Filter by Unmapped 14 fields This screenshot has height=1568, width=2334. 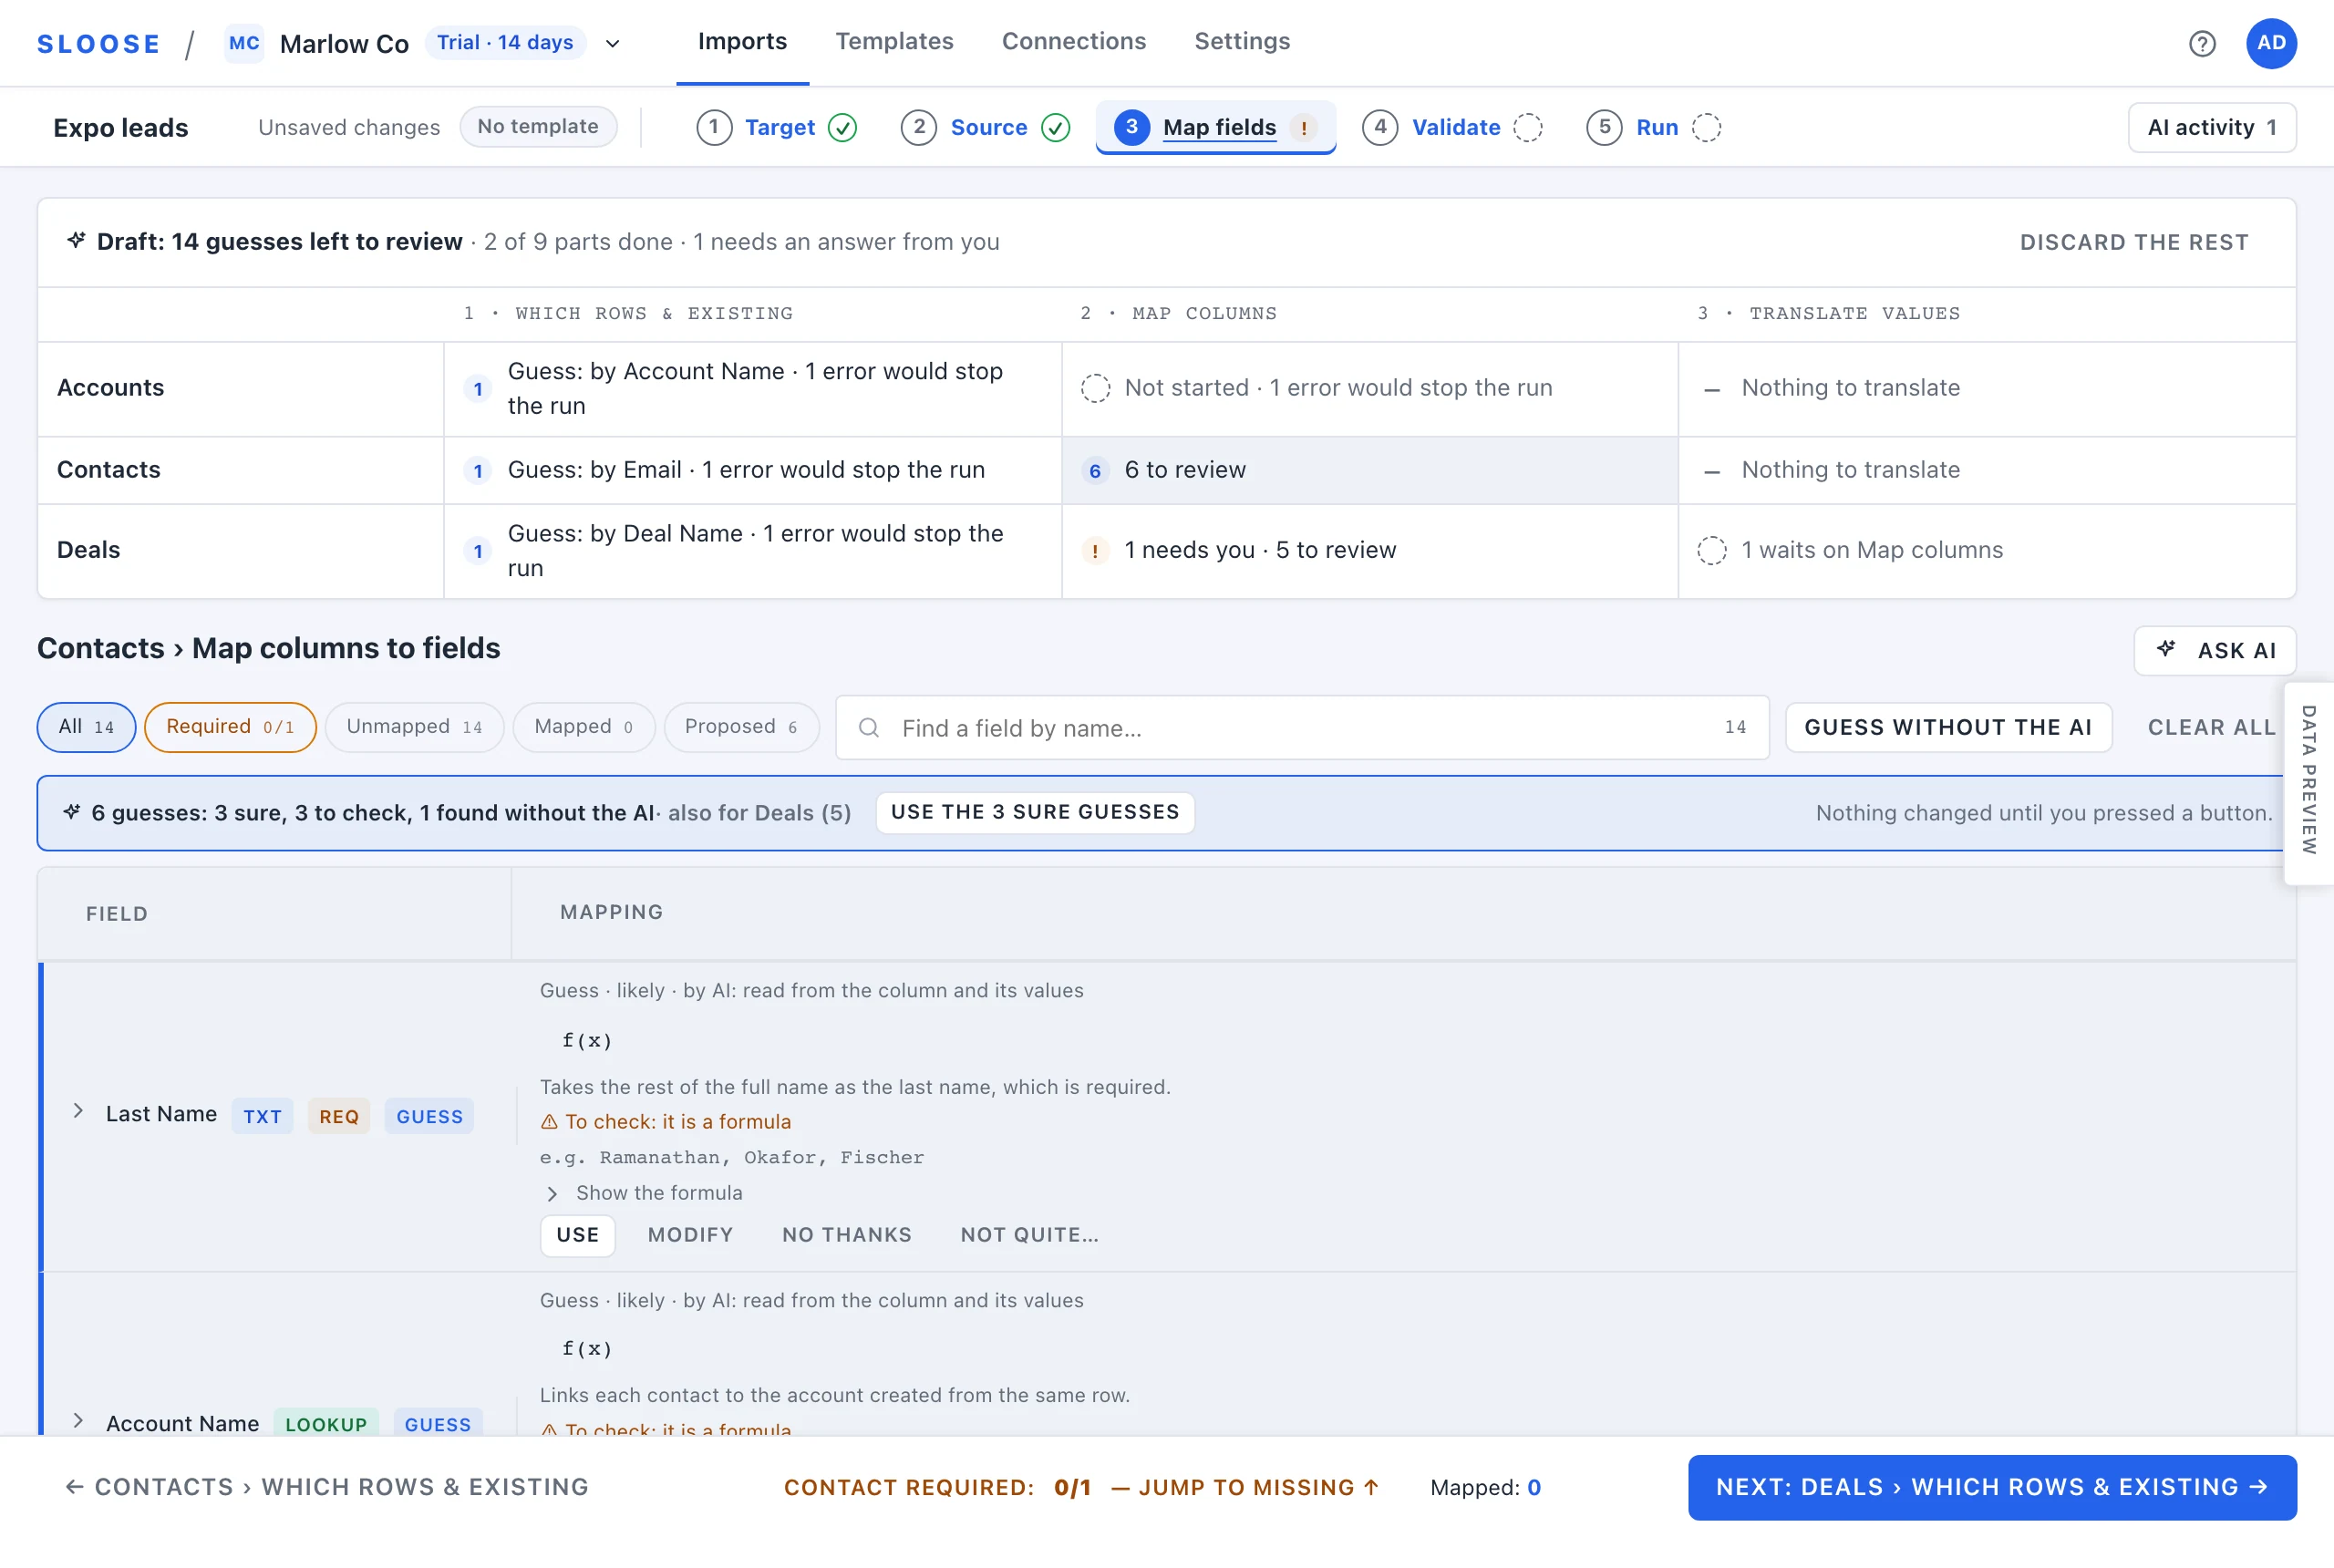pyautogui.click(x=414, y=727)
